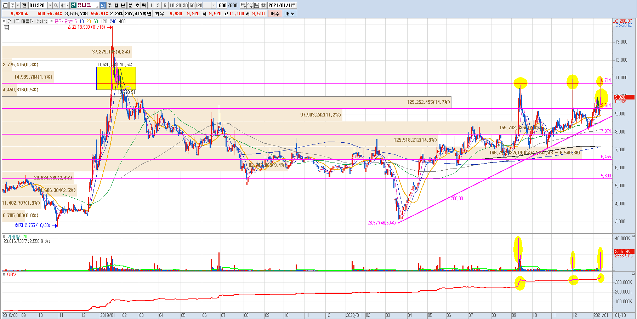Click the 7,874 horizontal line price label

606,131
